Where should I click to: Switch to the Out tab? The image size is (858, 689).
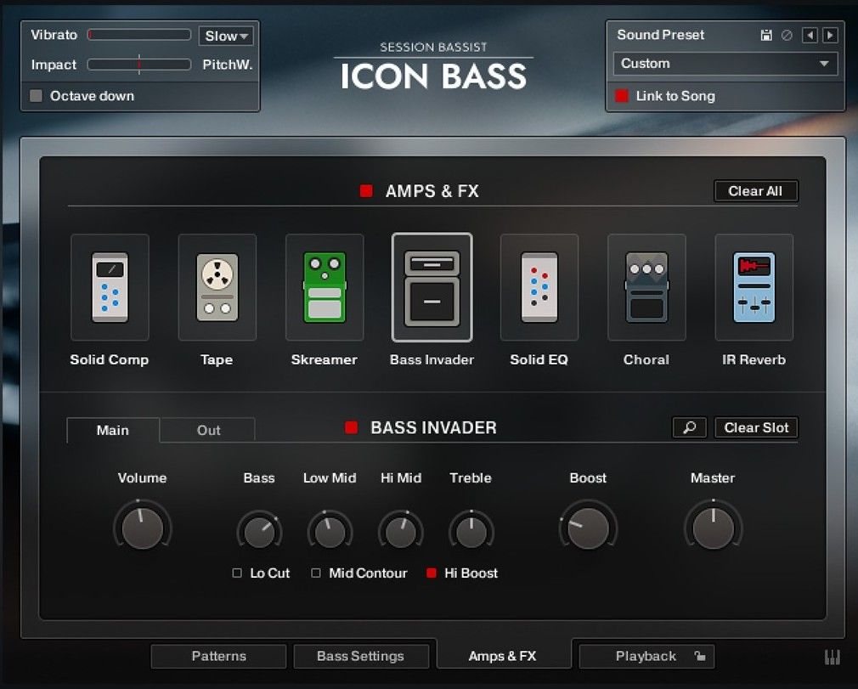click(x=208, y=430)
